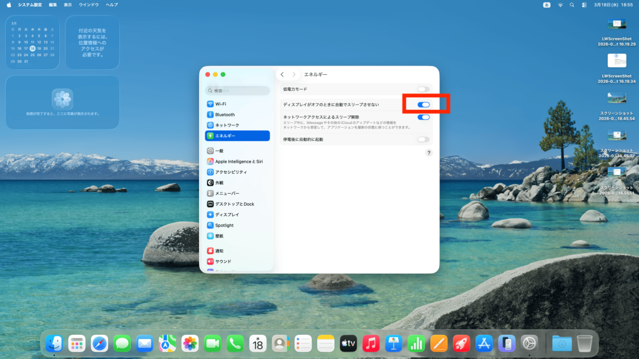Go back in System Settings
The height and width of the screenshot is (359, 639).
(x=282, y=75)
